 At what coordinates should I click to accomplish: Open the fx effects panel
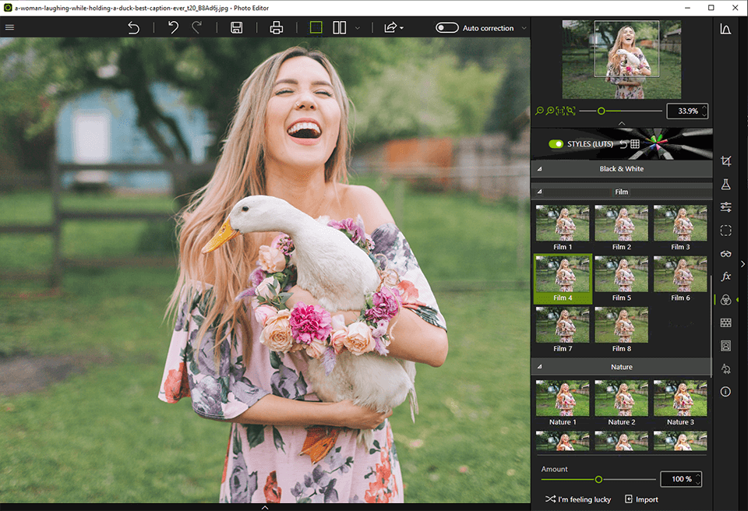725,277
